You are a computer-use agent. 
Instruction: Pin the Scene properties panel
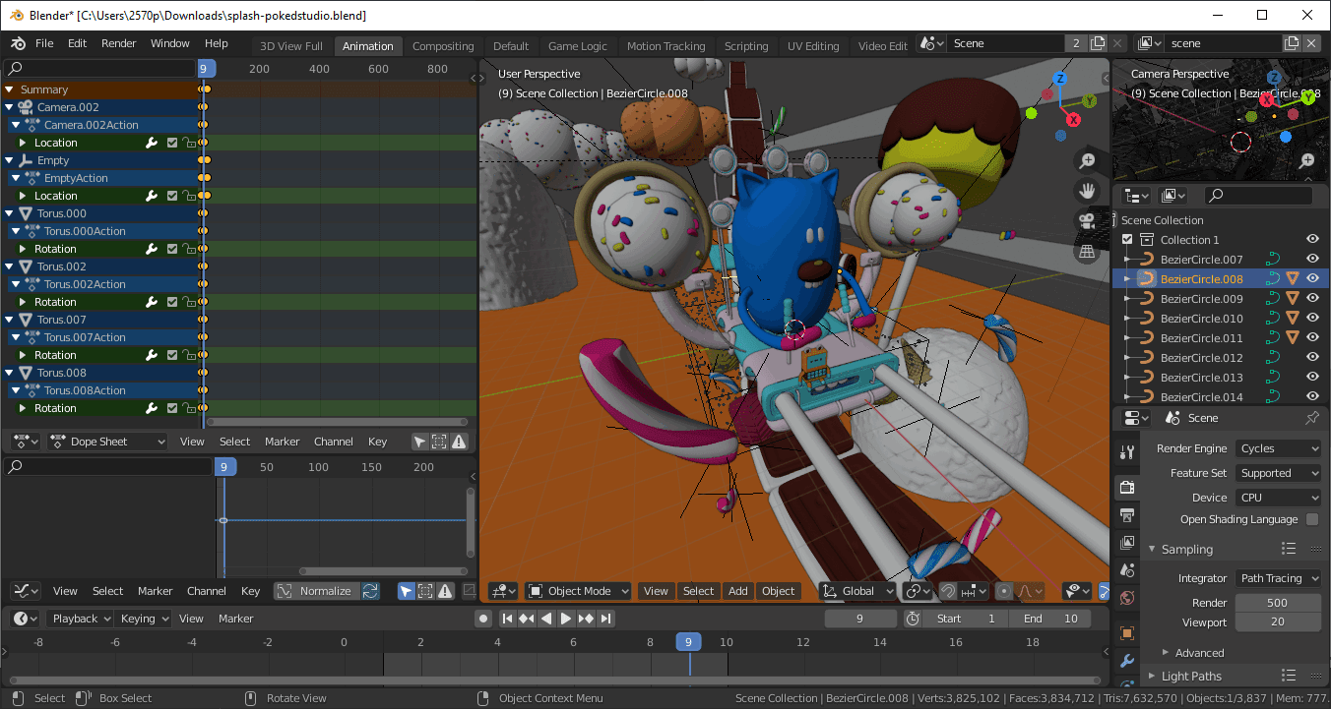pos(1311,418)
